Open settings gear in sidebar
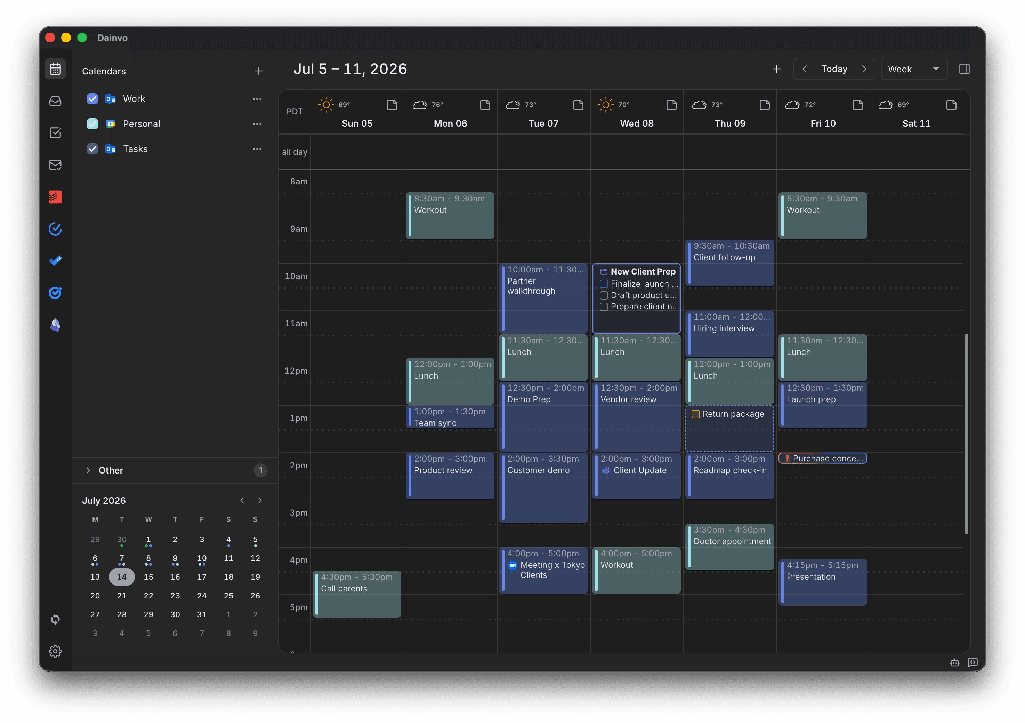 (x=55, y=651)
